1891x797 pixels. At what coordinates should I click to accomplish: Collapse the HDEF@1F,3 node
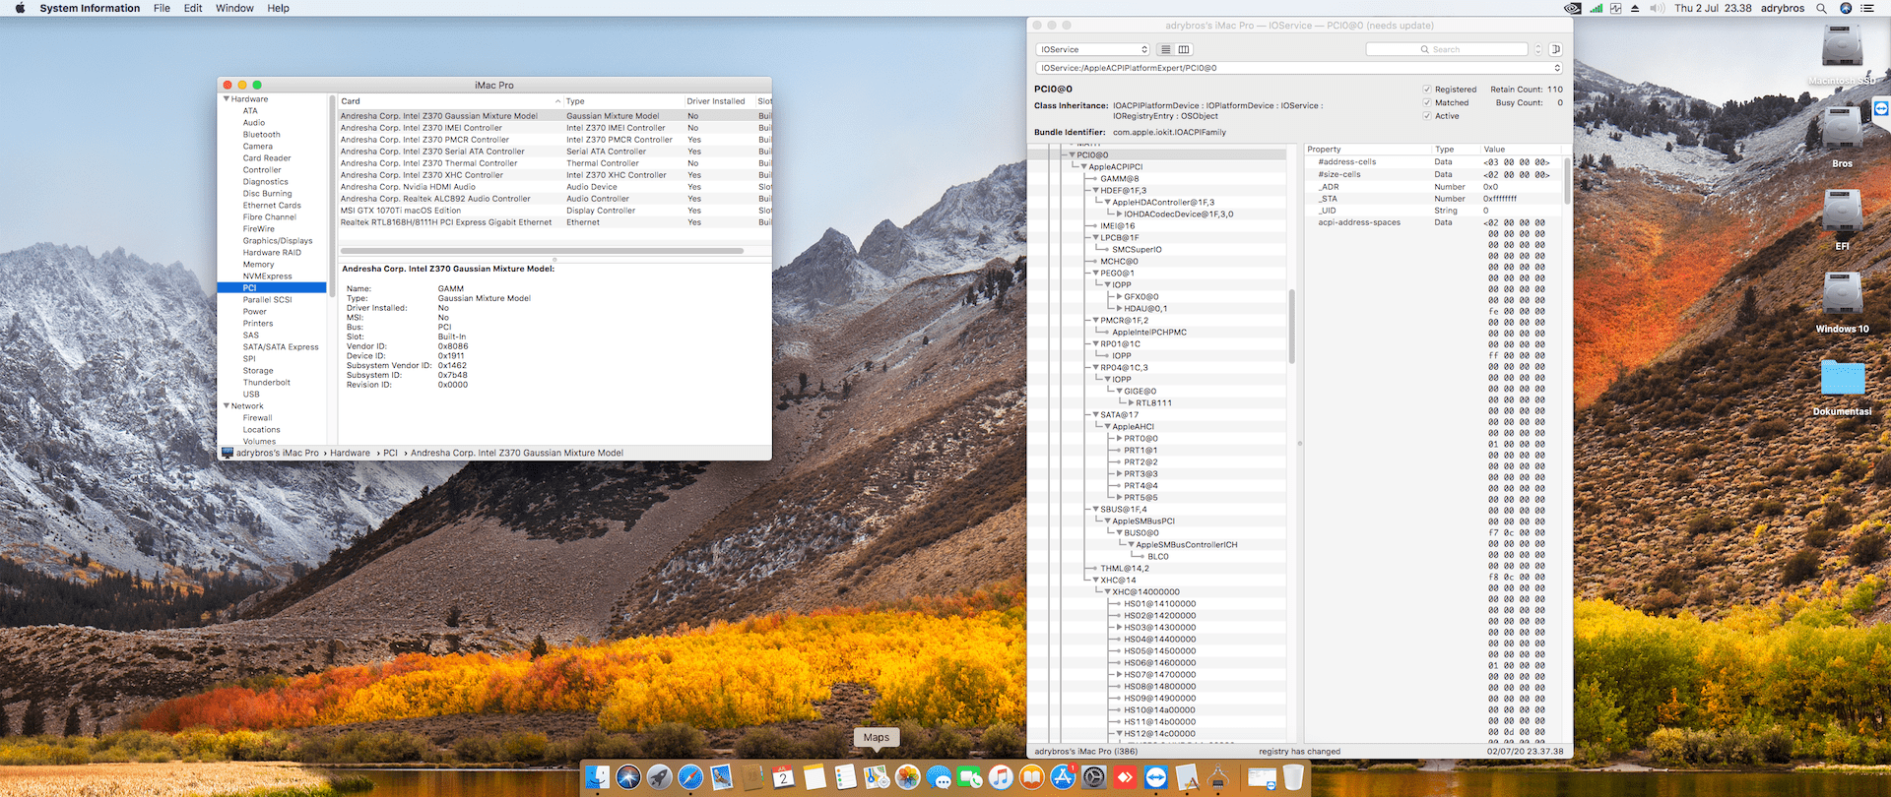1096,191
